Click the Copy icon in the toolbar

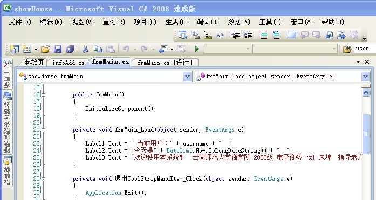tap(98, 49)
